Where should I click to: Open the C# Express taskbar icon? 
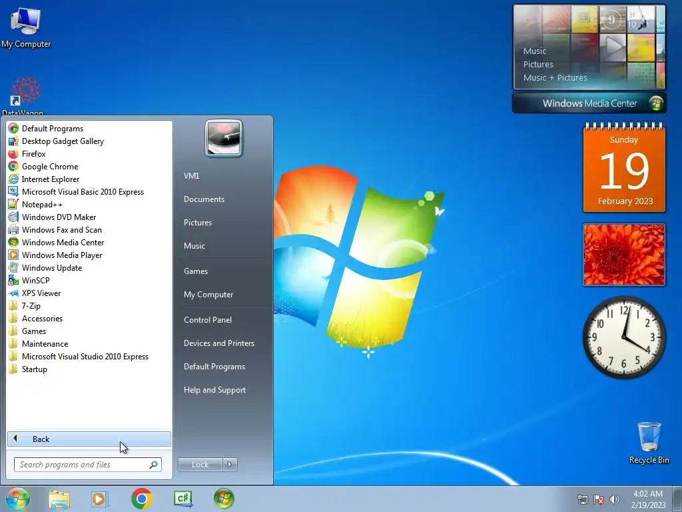pos(182,499)
